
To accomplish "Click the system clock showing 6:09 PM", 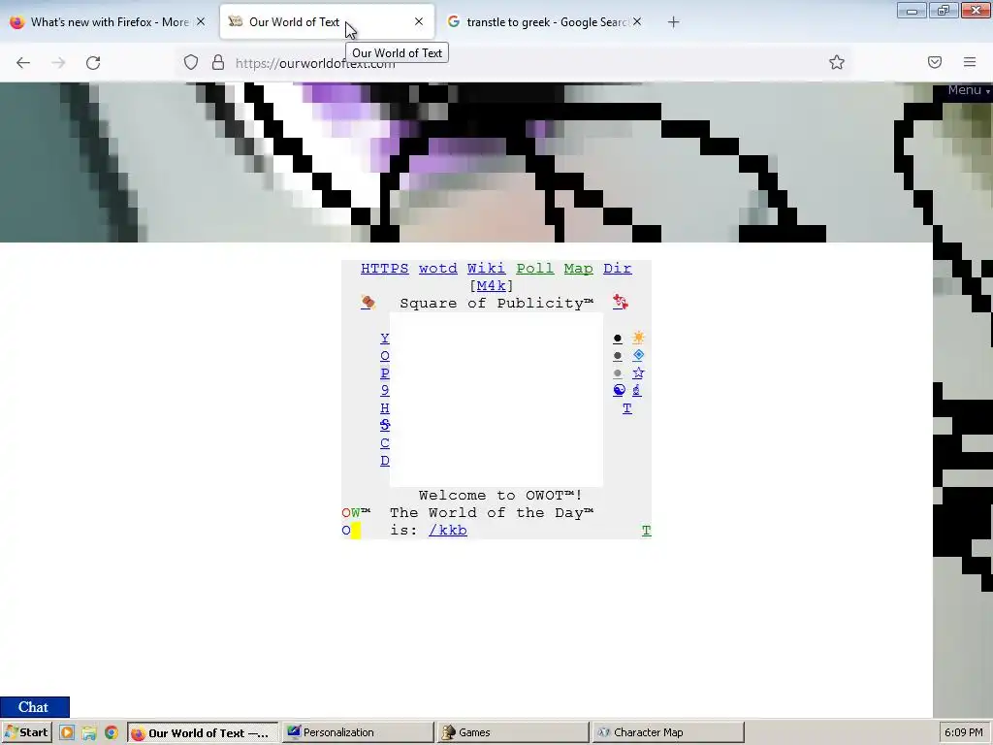I will tap(963, 732).
